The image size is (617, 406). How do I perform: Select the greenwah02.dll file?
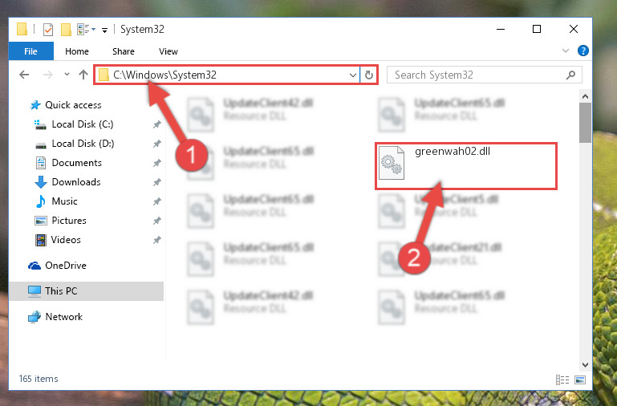pyautogui.click(x=466, y=166)
